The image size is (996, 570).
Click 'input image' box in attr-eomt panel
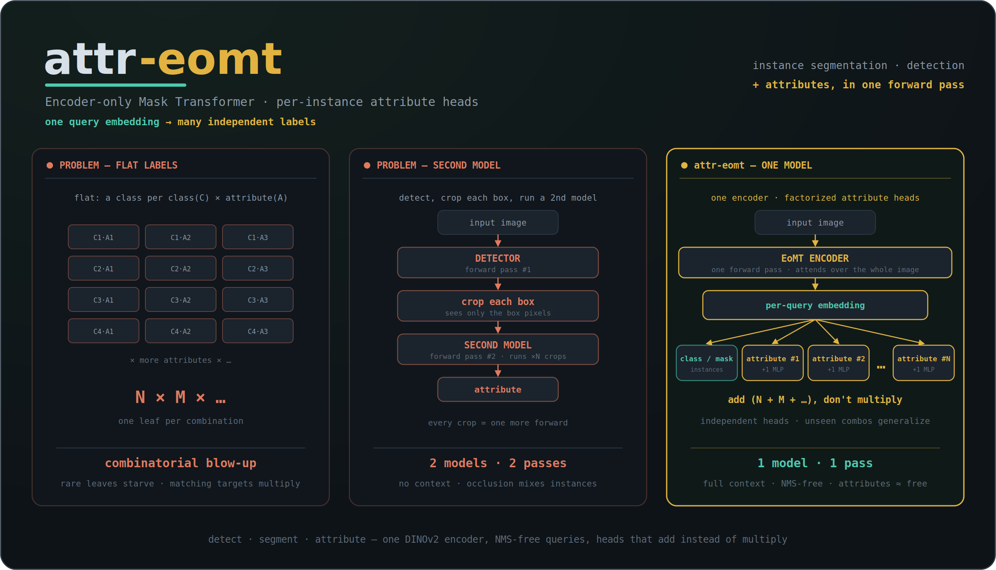(815, 222)
